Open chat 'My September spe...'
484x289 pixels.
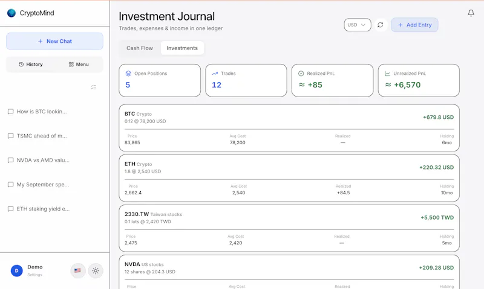point(43,185)
